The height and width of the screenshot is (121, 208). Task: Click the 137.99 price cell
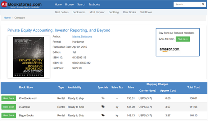tap(131, 107)
